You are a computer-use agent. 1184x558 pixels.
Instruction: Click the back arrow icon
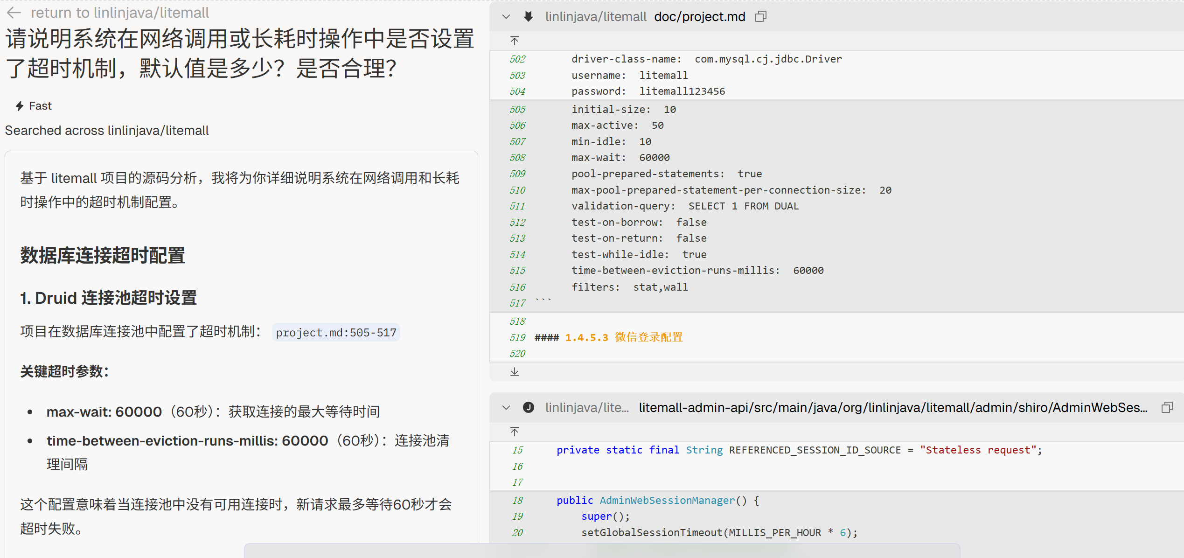point(14,13)
